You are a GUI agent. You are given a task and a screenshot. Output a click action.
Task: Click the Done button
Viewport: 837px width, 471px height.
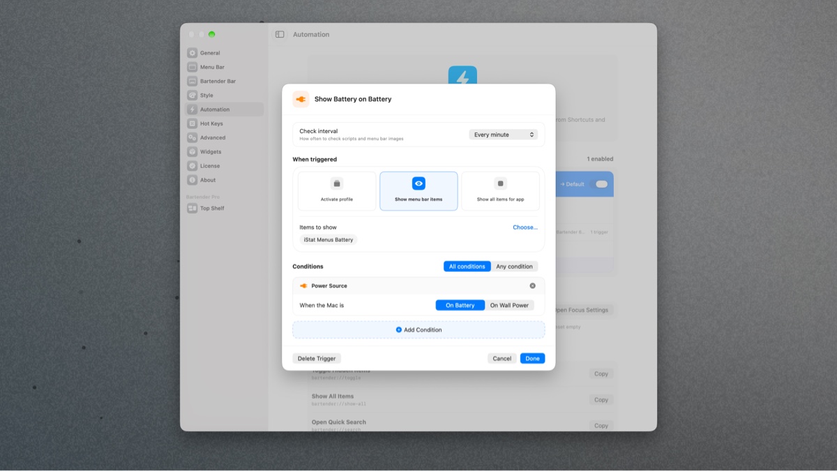tap(532, 358)
